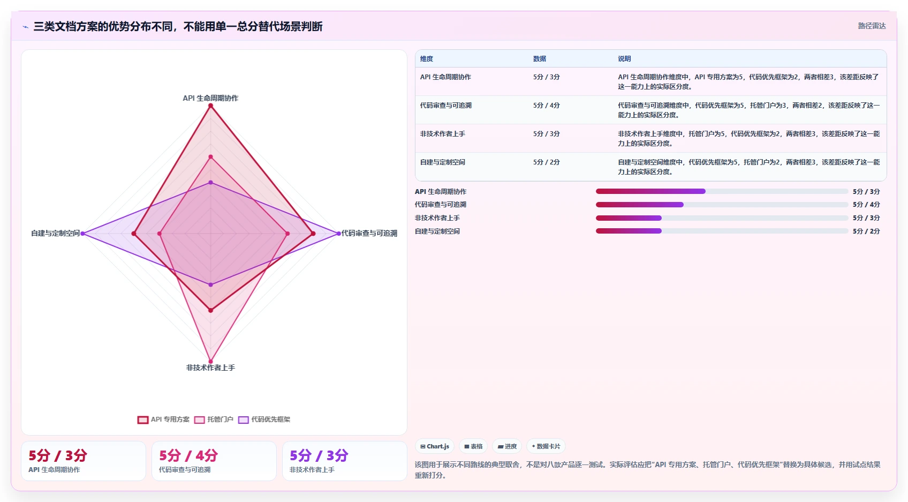The width and height of the screenshot is (908, 502).
Task: Click the Chart.js tag chip
Action: [435, 446]
